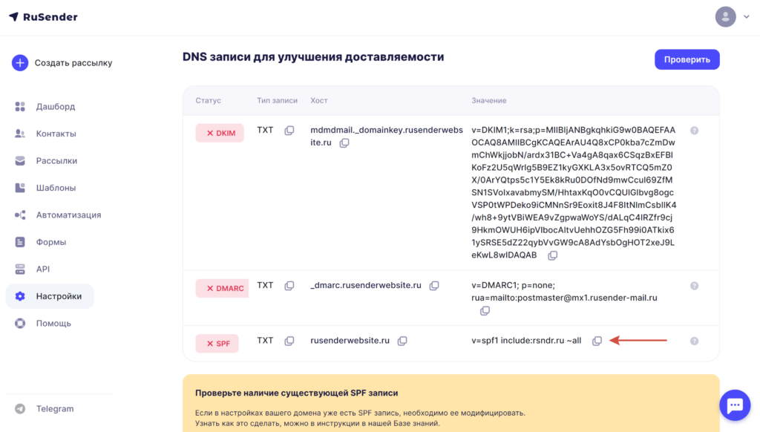Click the Настройки gear icon

(x=20, y=296)
